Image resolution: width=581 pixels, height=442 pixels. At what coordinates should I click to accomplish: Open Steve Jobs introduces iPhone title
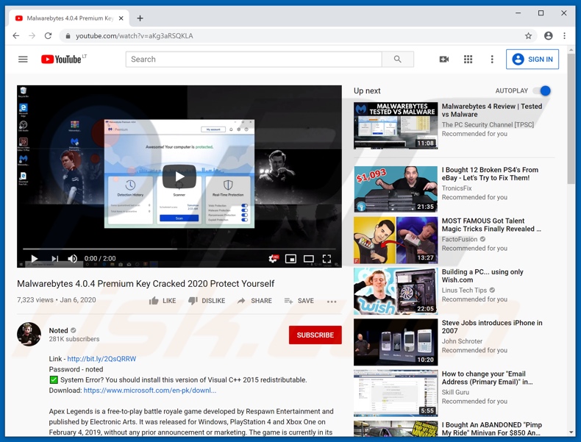[492, 327]
